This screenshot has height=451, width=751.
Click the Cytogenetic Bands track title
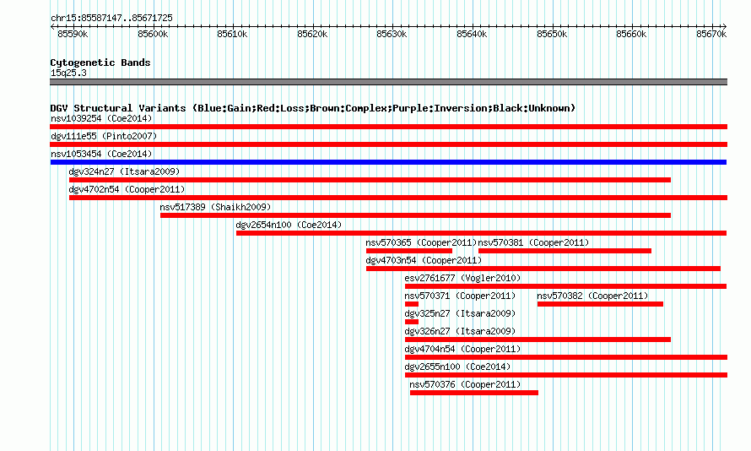100,62
